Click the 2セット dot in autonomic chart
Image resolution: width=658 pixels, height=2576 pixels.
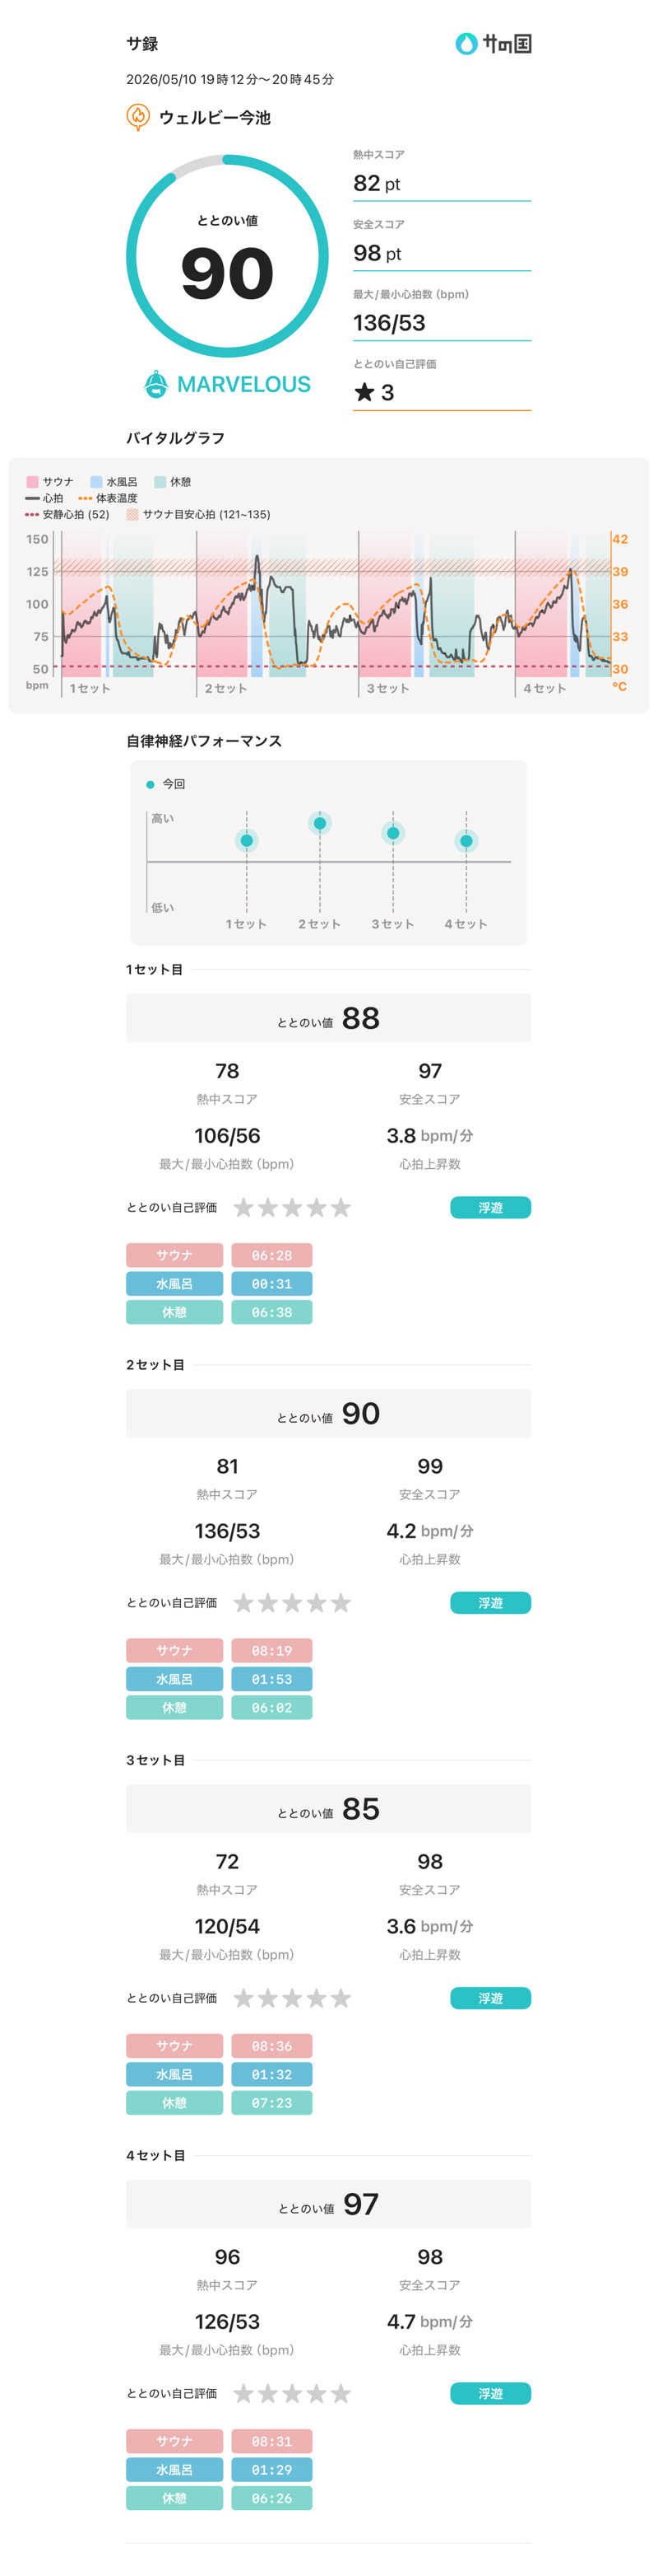click(319, 823)
